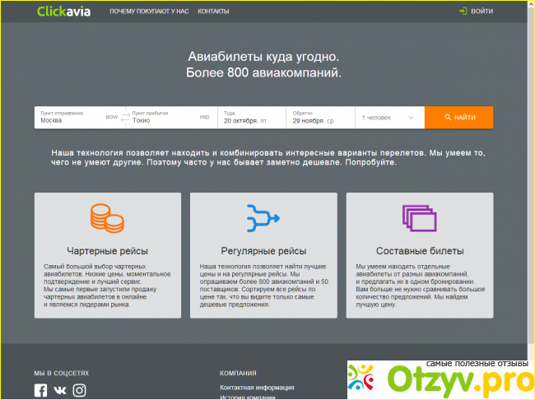This screenshot has width=535, height=400.
Task: Open the departure date picker for 20 октября
Action: pos(250,118)
